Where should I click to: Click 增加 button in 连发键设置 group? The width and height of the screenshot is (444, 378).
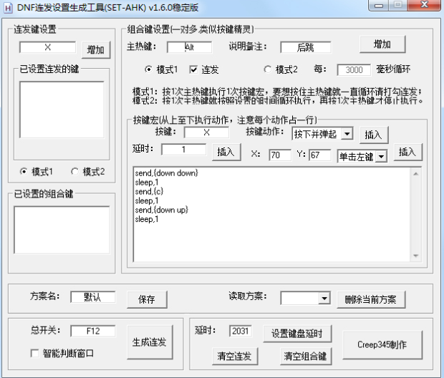(x=96, y=50)
